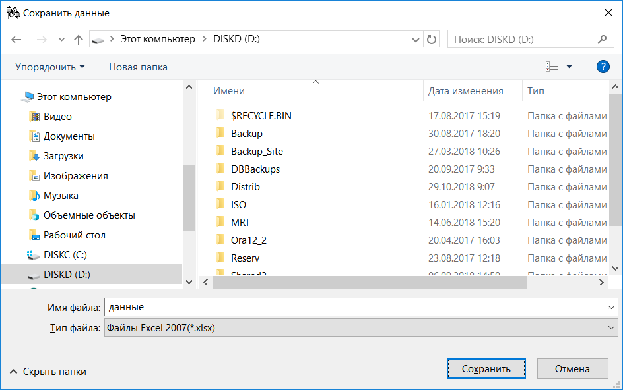Open the file type dropdown showing Excel 2007
Viewport: 623px width, 390px height.
coord(360,327)
